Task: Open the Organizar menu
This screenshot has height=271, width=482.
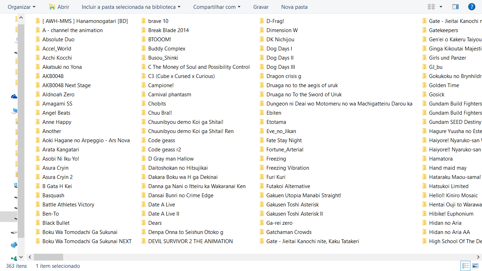Action: pos(22,7)
